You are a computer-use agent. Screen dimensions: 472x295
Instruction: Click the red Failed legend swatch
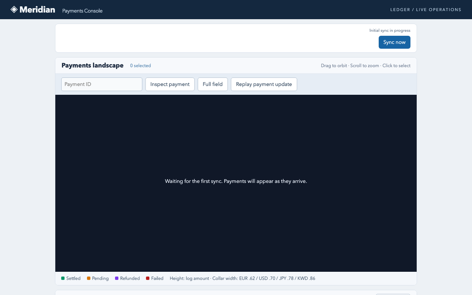click(148, 278)
